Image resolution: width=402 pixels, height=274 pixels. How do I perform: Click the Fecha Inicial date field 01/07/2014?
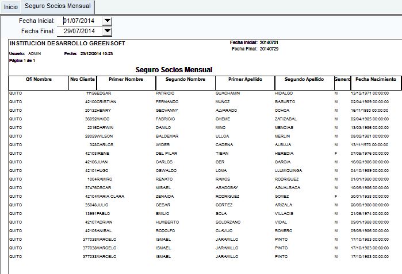click(x=80, y=21)
